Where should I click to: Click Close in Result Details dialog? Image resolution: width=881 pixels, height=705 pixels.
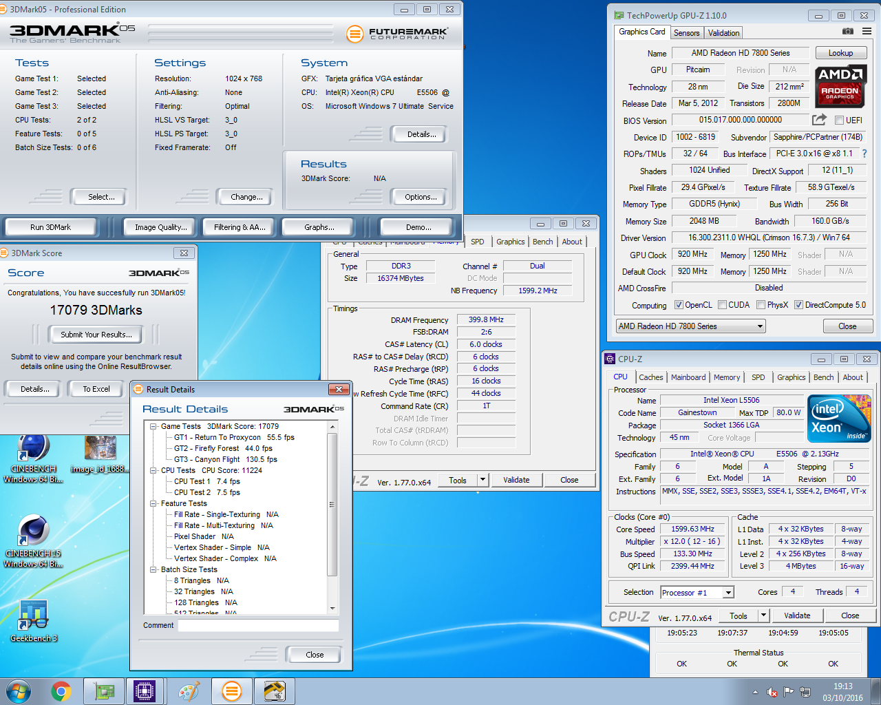(x=315, y=655)
